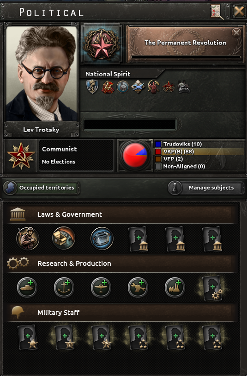This screenshot has height=376, width=247.
Task: Select The Permanent Revolution national focus
Action: [185, 44]
